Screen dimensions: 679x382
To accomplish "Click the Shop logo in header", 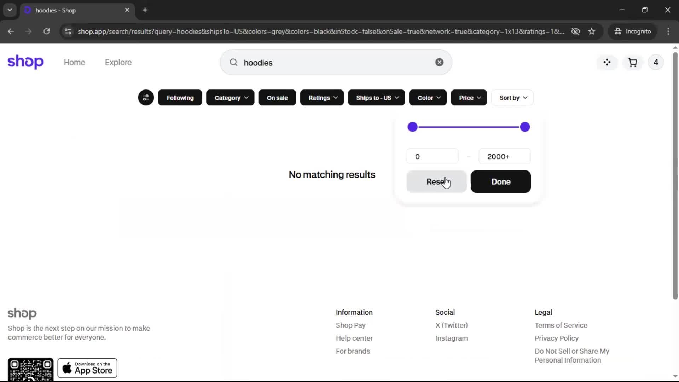I will pos(25,62).
